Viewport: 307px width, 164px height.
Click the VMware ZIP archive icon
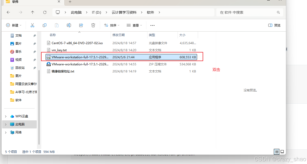[x=49, y=64]
